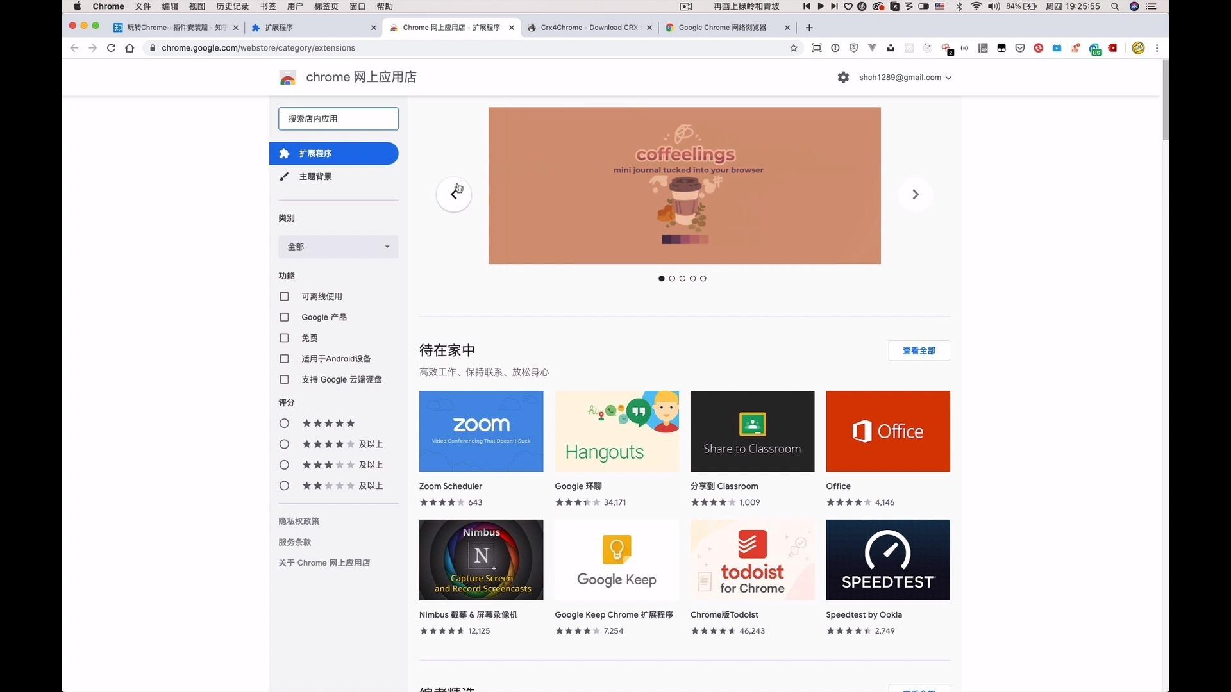Screen dimensions: 1231x692
Task: Open the macOS notification center icon
Action: pos(1151,6)
